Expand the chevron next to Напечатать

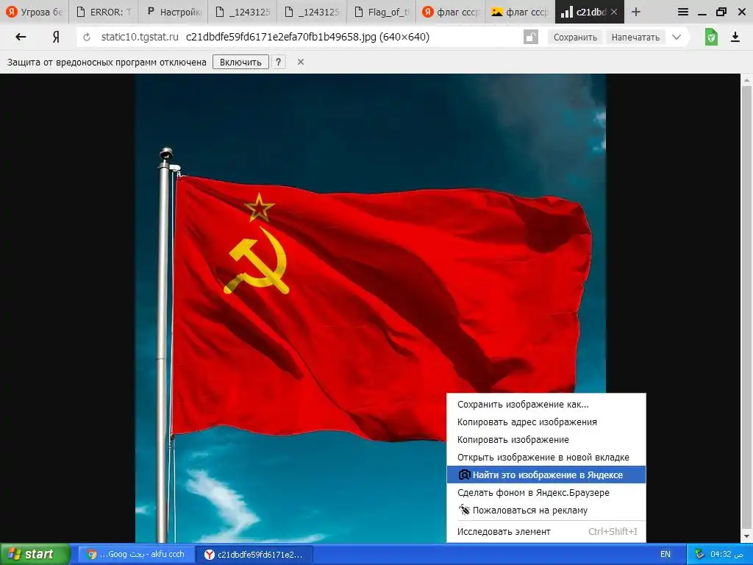677,37
